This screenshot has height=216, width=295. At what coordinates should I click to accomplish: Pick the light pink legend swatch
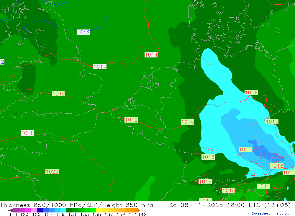point(34,210)
